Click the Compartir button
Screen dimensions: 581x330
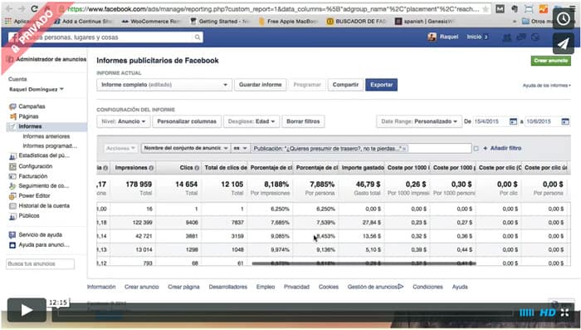pos(345,85)
